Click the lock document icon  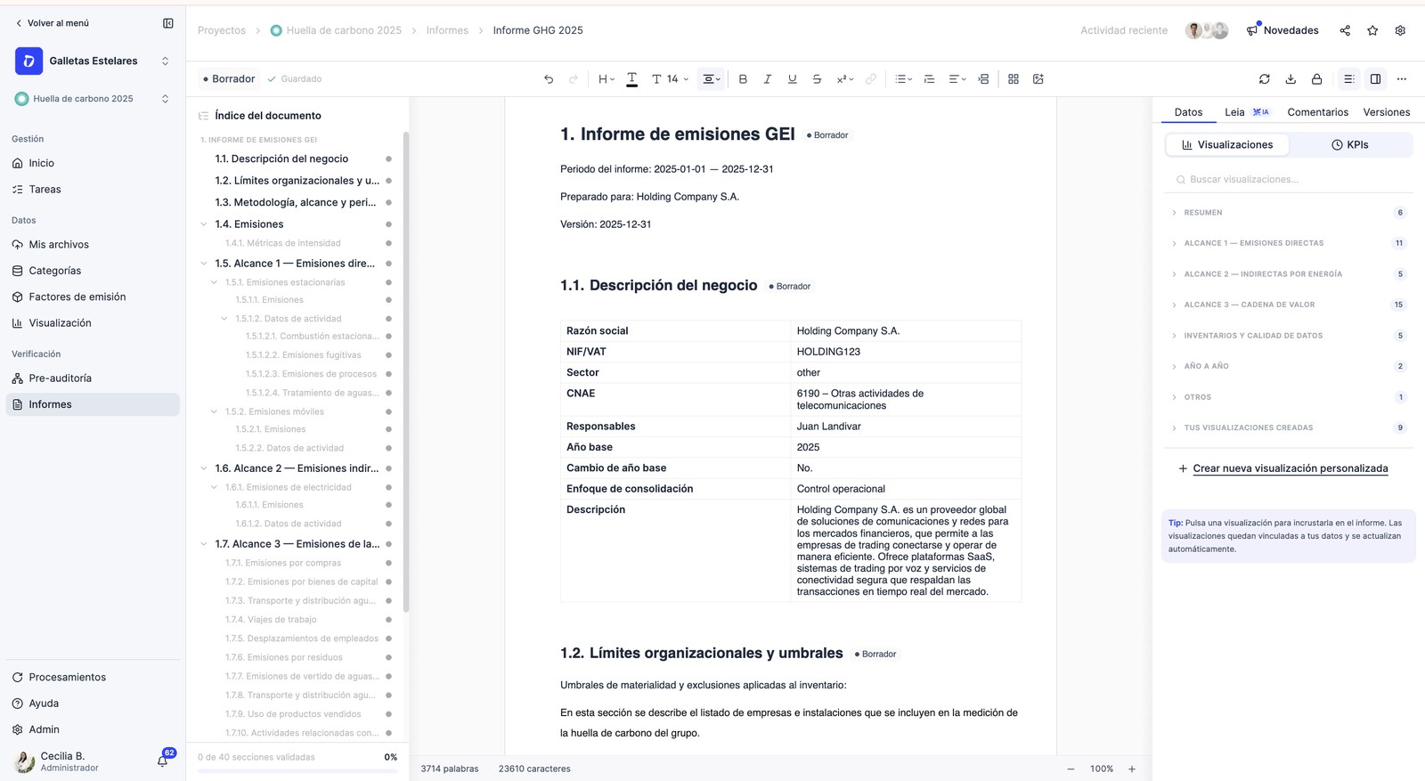(1316, 79)
